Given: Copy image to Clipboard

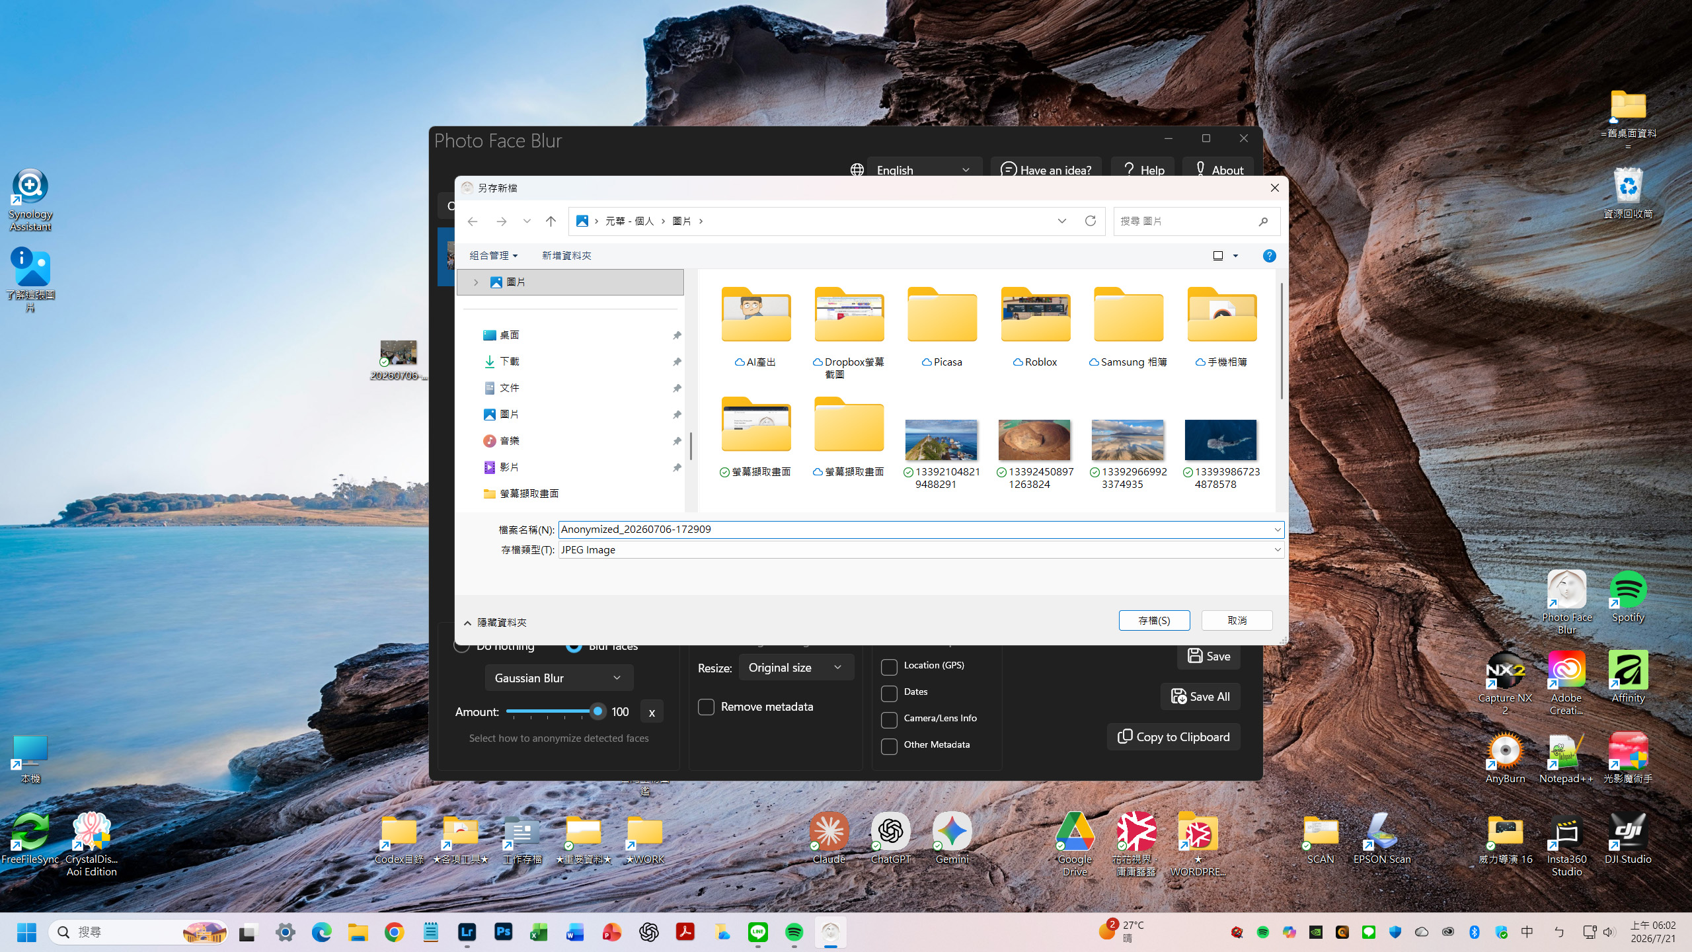Looking at the screenshot, I should click(x=1173, y=737).
